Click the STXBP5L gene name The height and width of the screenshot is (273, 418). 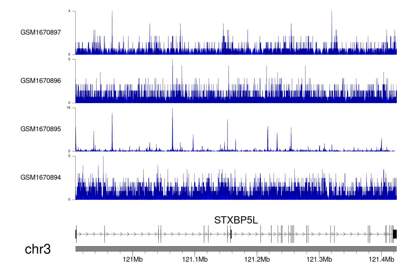pos(236,220)
